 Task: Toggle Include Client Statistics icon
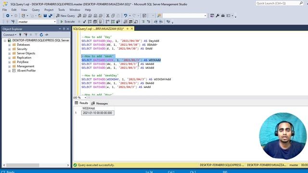click(x=118, y=22)
